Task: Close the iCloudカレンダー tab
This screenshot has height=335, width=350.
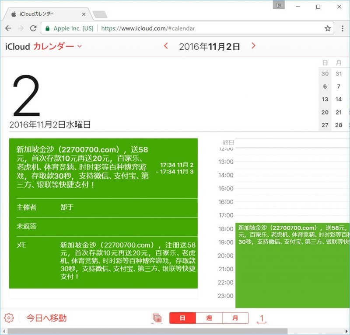Action: [84, 14]
